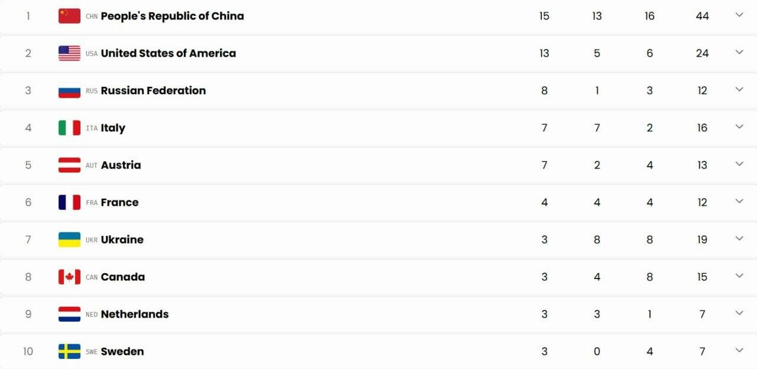Open the Netherlands country name link
The width and height of the screenshot is (757, 369).
[x=134, y=314]
